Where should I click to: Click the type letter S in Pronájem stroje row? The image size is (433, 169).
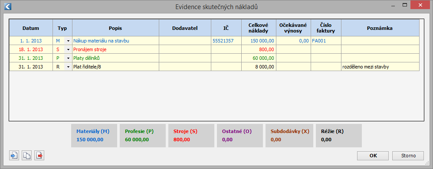(58, 50)
